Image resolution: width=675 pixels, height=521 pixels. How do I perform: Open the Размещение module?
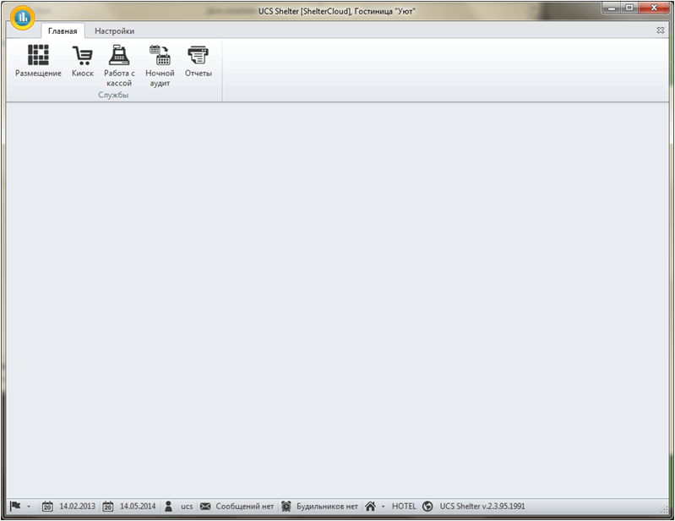click(38, 61)
